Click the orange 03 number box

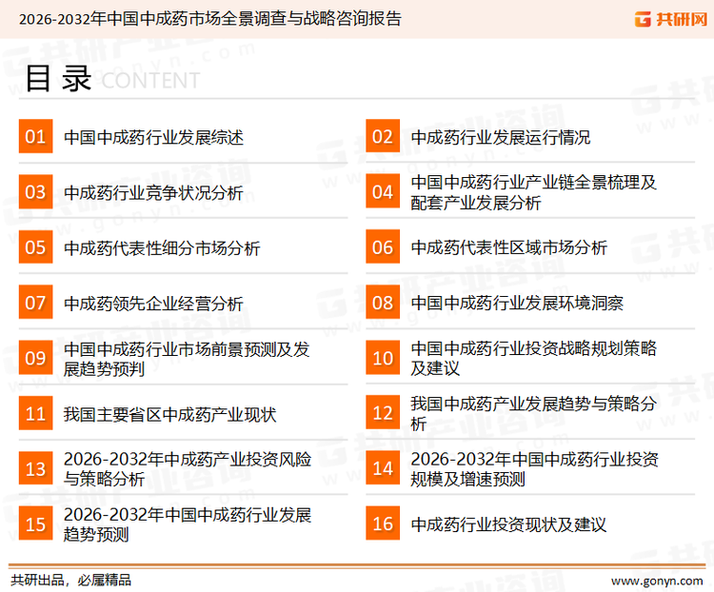[35, 191]
